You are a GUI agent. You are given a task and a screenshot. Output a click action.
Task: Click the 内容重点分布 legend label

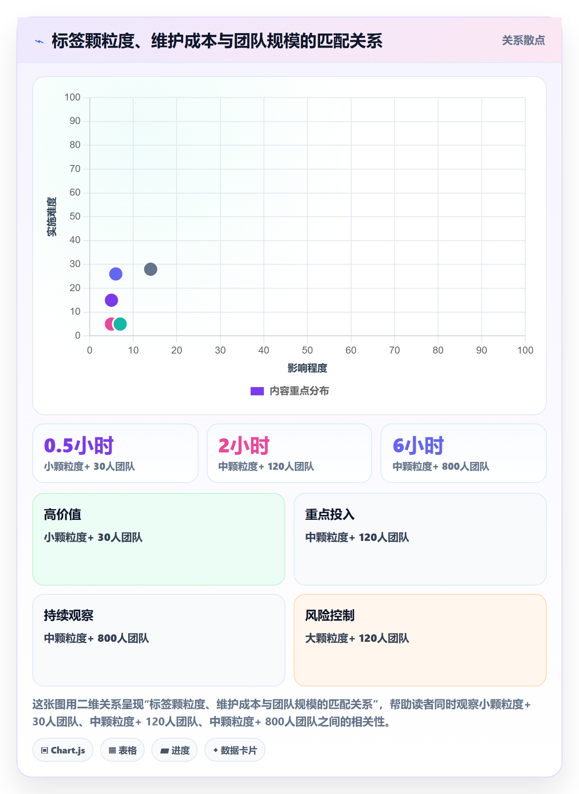[x=299, y=391]
